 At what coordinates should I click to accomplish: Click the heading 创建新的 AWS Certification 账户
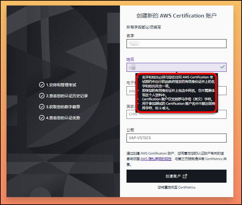tap(176, 16)
